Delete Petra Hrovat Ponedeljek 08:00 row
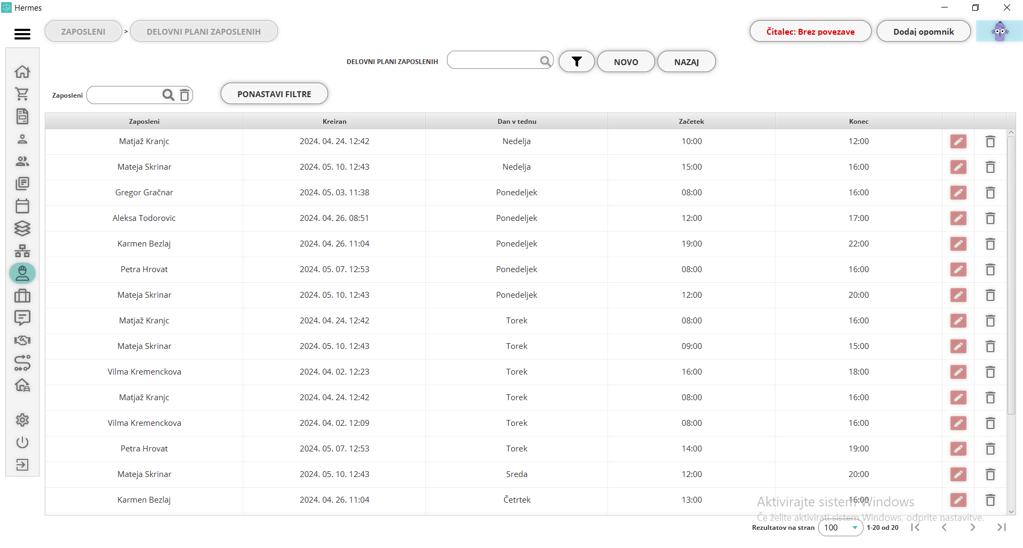This screenshot has height=548, width=1023. (x=990, y=269)
